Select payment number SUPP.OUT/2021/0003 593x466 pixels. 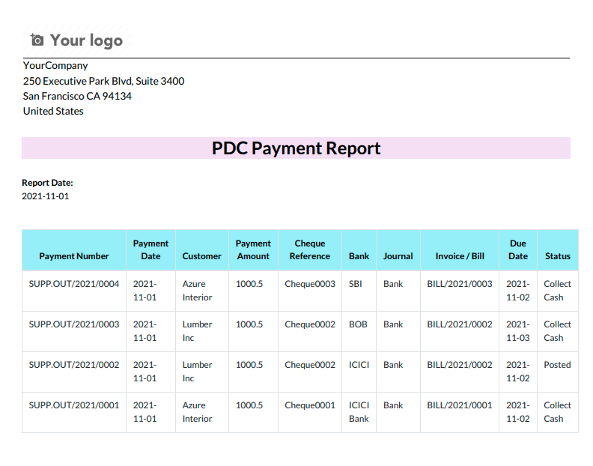pyautogui.click(x=74, y=324)
